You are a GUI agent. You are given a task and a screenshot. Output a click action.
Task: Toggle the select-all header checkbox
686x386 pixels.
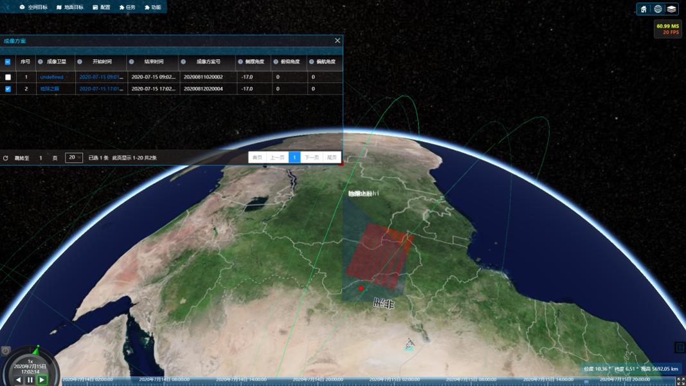pyautogui.click(x=8, y=62)
